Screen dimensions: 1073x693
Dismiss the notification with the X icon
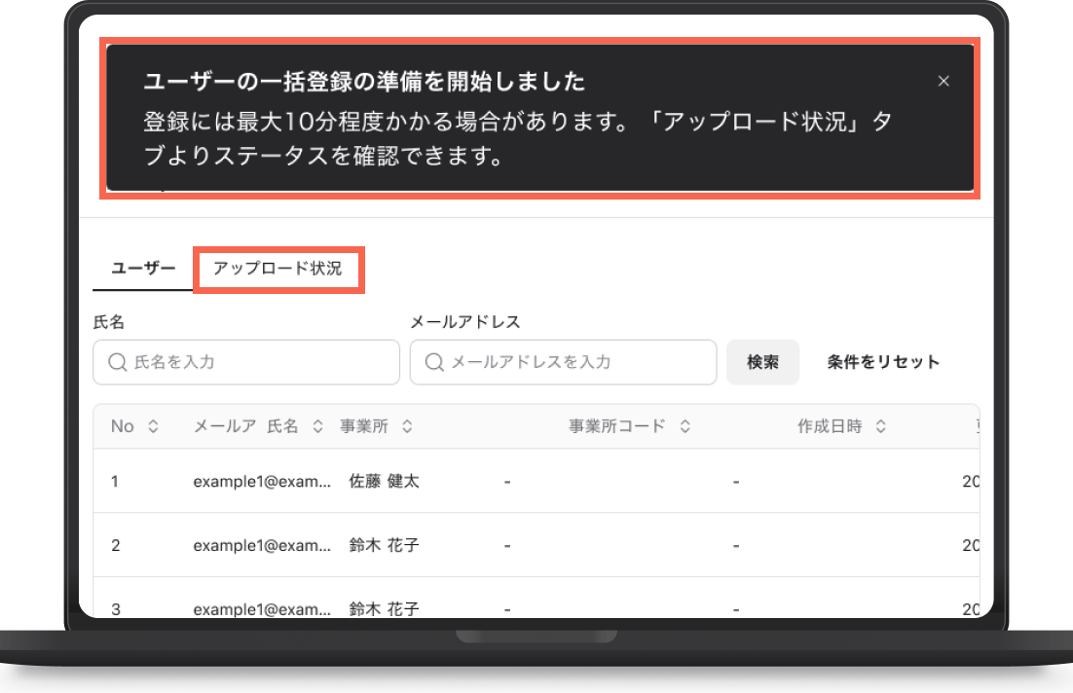[943, 82]
